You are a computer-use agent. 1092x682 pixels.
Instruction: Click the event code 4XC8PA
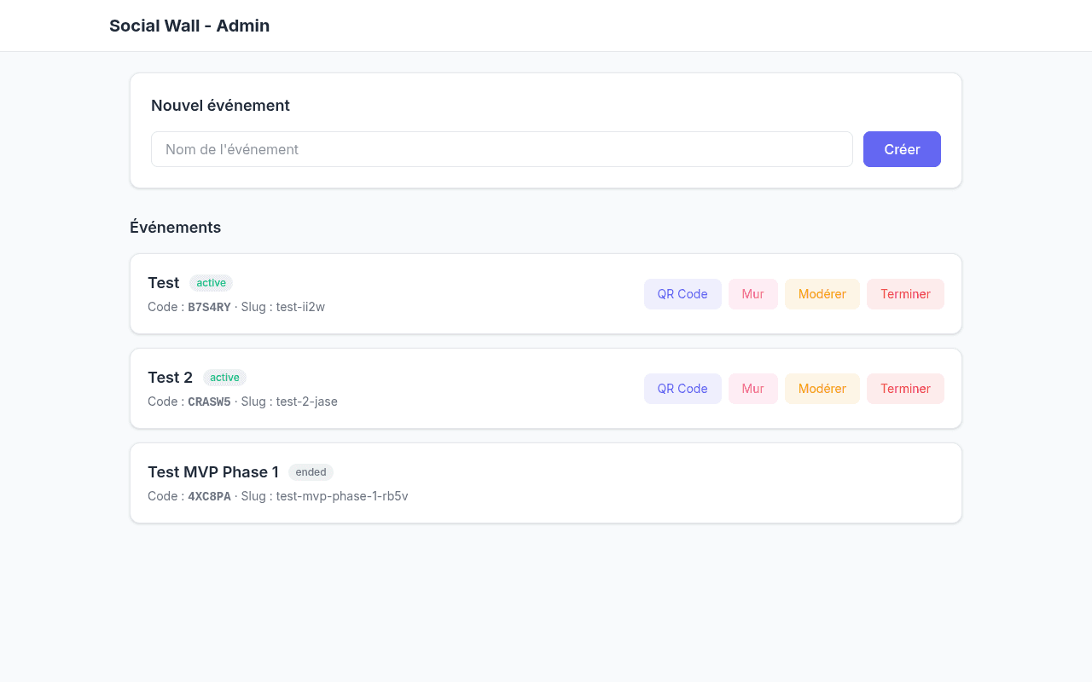click(x=209, y=496)
